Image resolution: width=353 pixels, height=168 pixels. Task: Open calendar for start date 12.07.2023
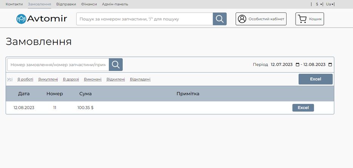click(x=298, y=65)
